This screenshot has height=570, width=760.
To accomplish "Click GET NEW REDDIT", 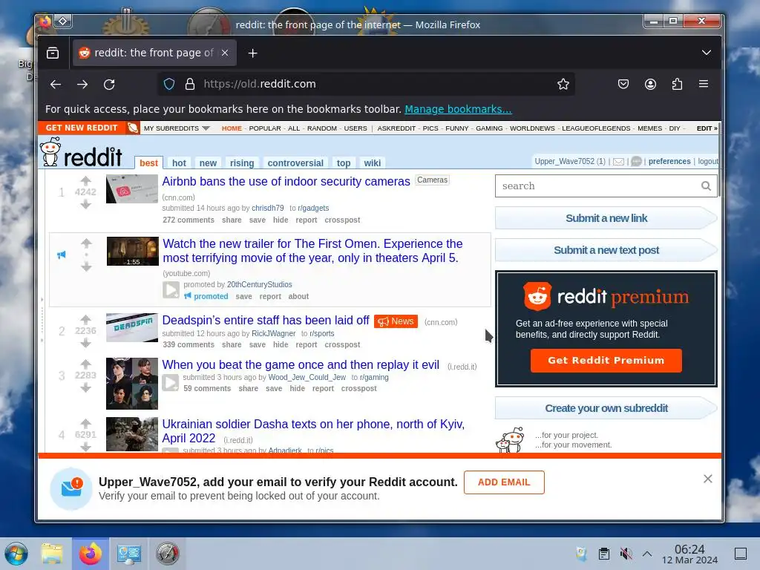I will pos(82,128).
